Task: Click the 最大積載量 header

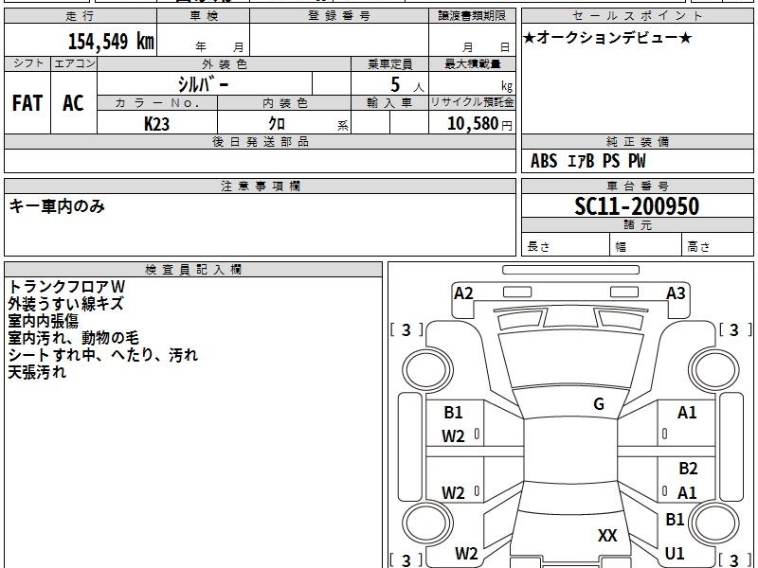Action: 472,64
